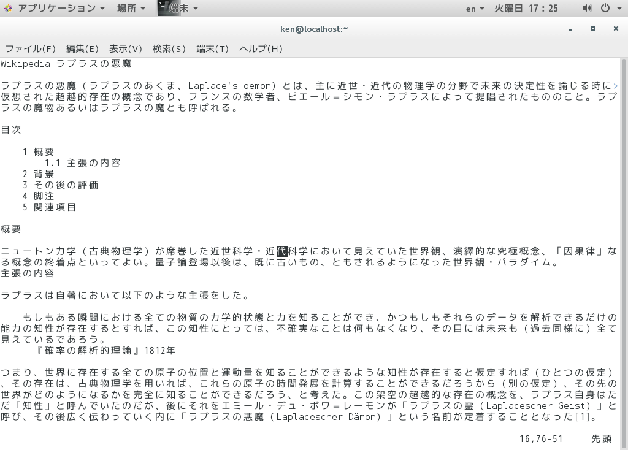This screenshot has width=628, height=450.
Task: Click the ken@localhost:~ title bar
Action: pyautogui.click(x=314, y=28)
